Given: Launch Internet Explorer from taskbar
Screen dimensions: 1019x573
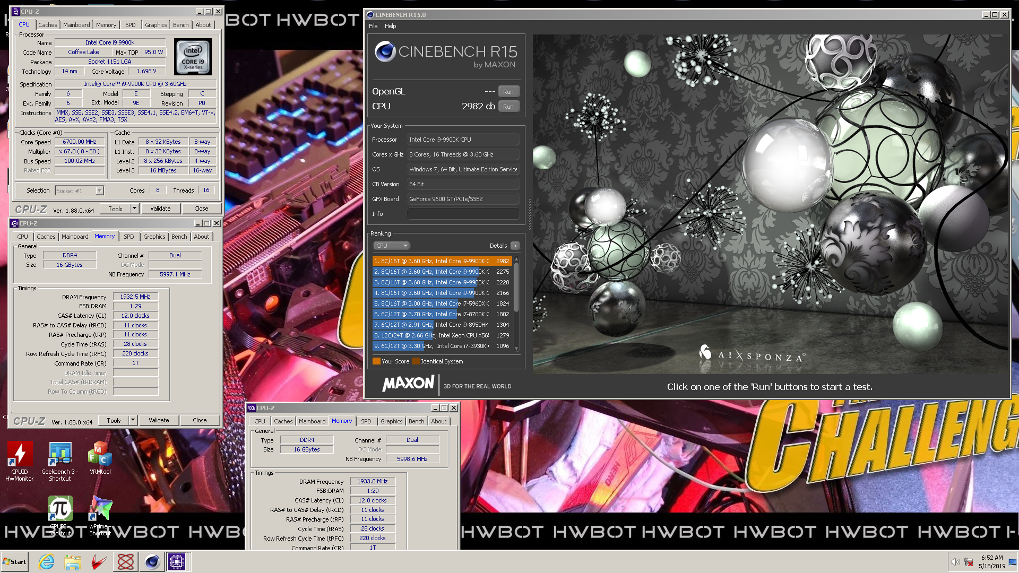Looking at the screenshot, I should 47,562.
